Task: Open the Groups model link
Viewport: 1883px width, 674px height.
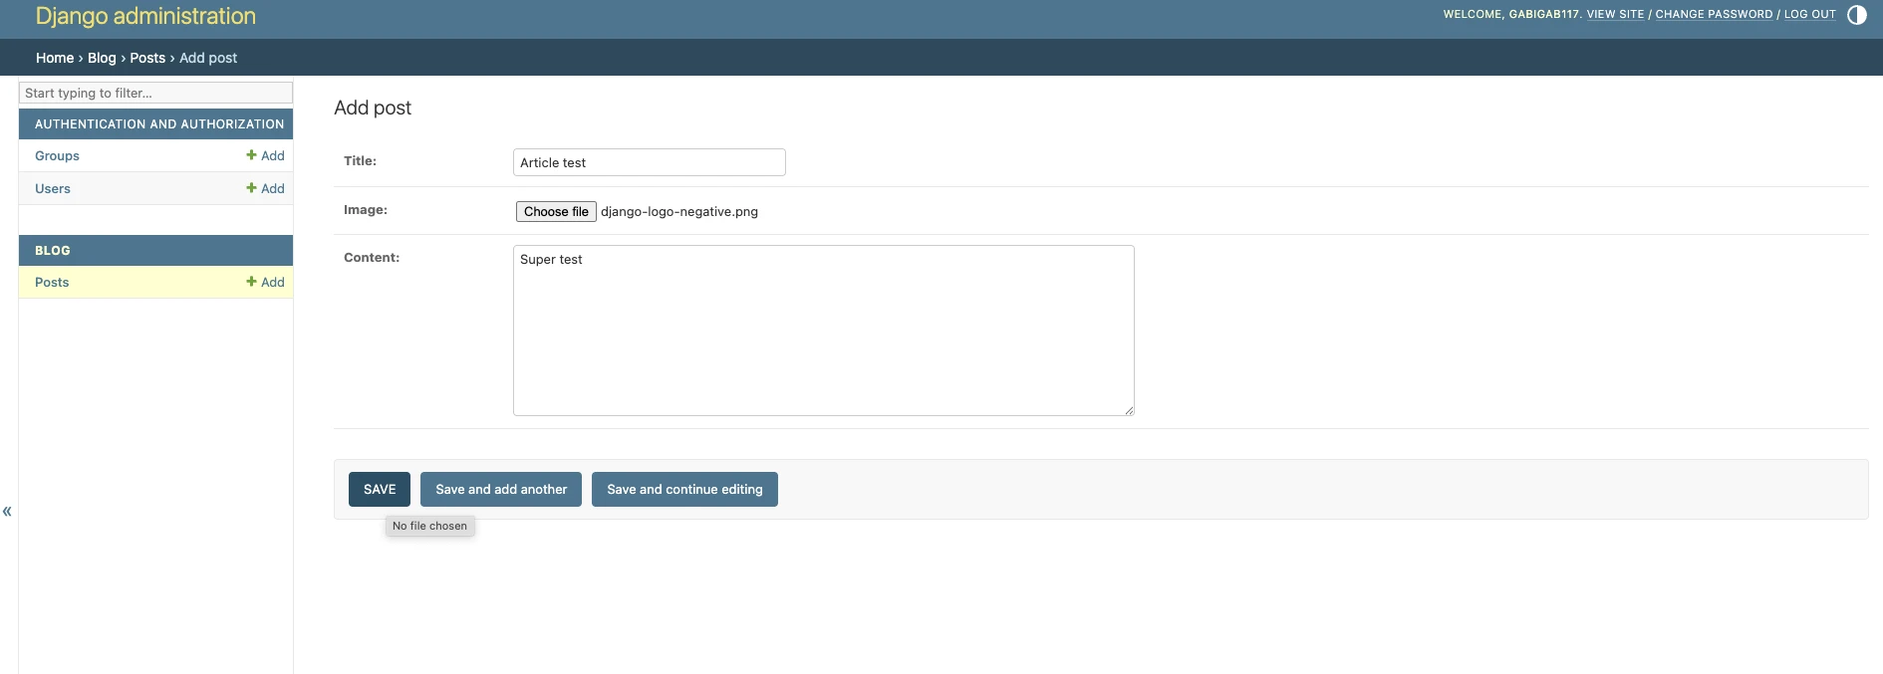Action: [x=57, y=156]
